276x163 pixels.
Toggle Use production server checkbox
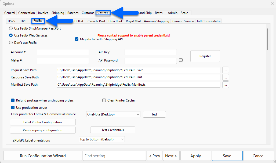13,108
